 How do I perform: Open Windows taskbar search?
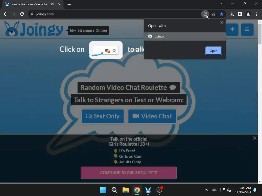114,190
